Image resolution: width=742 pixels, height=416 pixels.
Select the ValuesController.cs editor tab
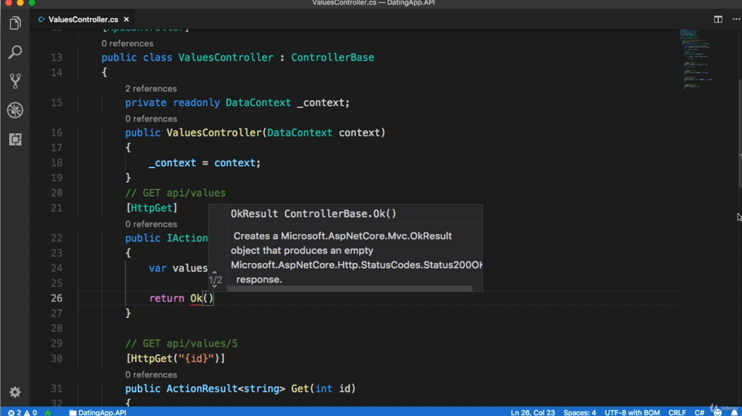[x=83, y=19]
